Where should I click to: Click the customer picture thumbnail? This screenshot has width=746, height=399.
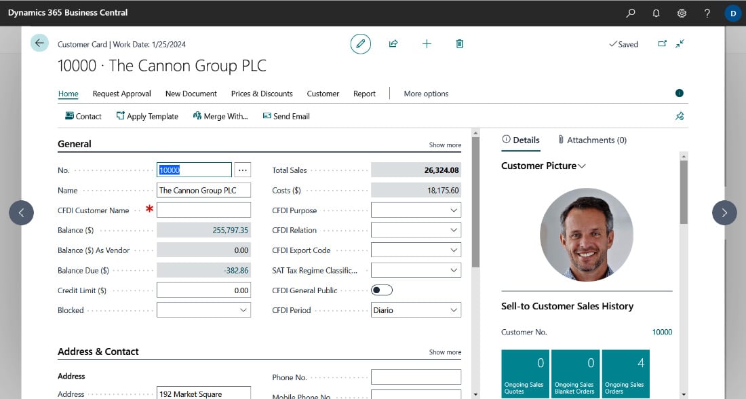(x=587, y=235)
